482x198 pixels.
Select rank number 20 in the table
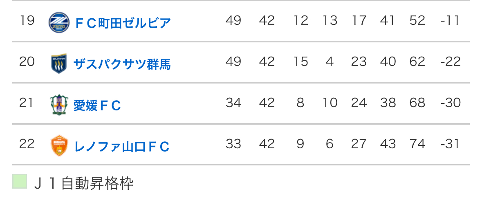point(27,62)
